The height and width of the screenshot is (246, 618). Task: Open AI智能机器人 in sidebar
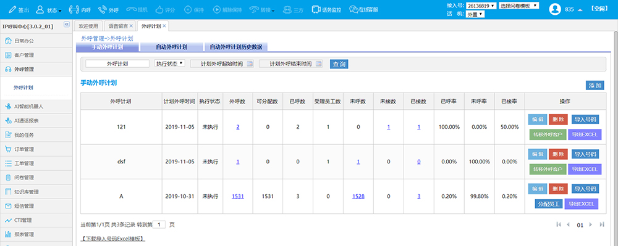[36, 107]
